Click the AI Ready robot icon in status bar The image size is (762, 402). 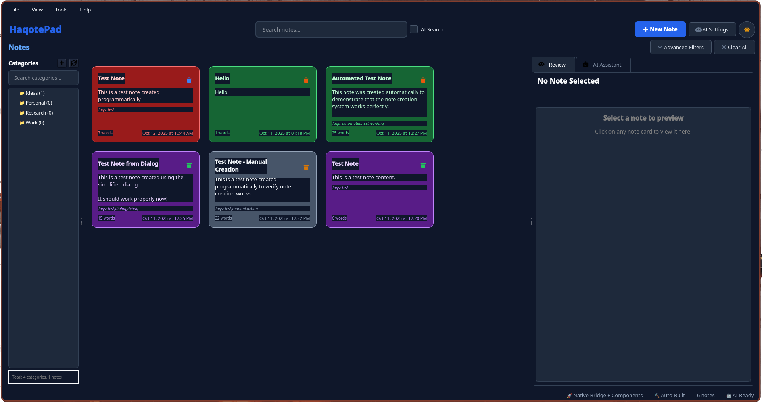click(x=729, y=395)
